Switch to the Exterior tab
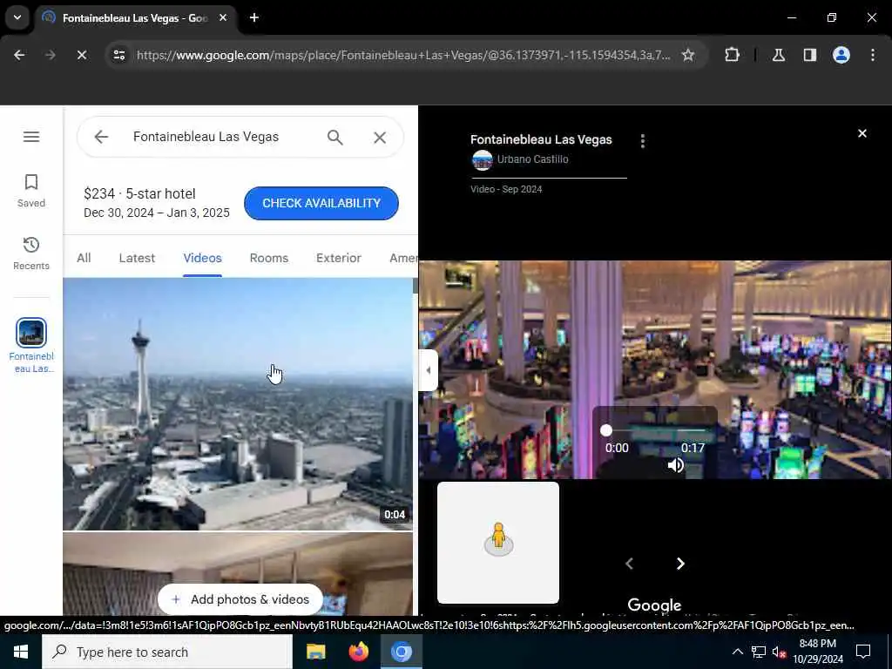 point(339,258)
